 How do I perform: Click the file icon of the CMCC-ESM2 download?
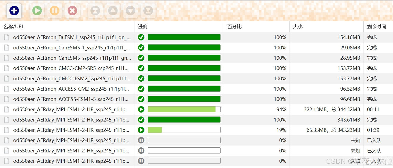pos(7,79)
